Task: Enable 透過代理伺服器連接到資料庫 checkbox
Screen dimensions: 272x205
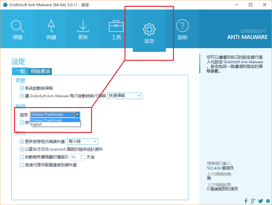Action: [x=22, y=165]
